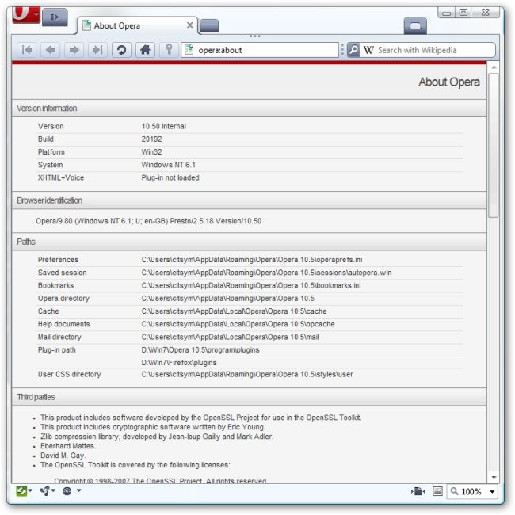515x515 pixels.
Task: Click the Opera directory path value
Action: 227,298
